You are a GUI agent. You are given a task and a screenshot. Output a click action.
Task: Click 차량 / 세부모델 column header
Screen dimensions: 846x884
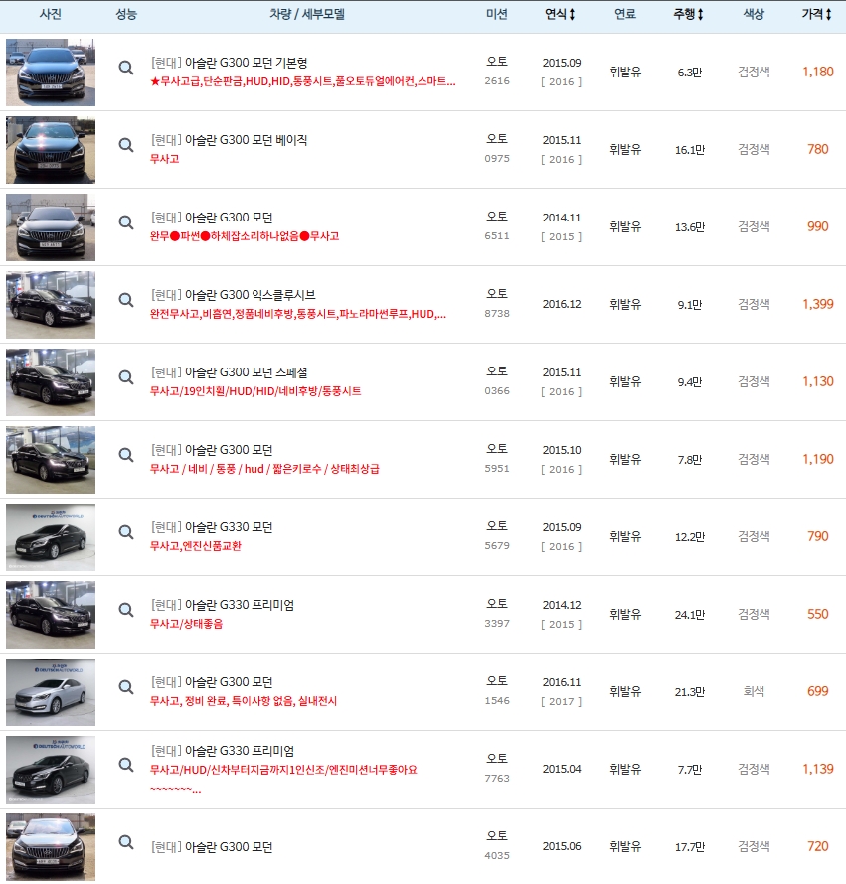coord(307,14)
